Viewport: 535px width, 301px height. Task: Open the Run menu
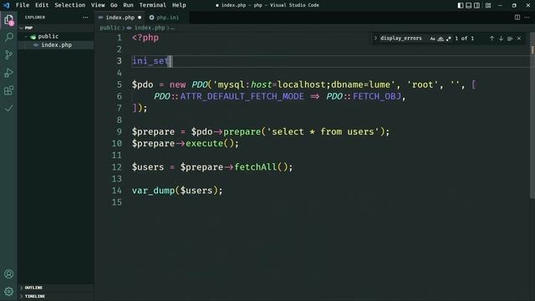pyautogui.click(x=128, y=5)
